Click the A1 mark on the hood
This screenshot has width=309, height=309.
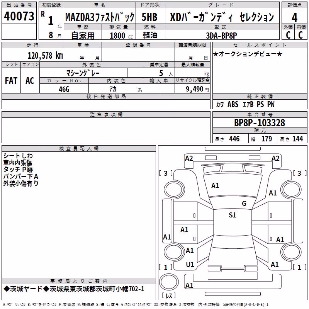[215, 185]
